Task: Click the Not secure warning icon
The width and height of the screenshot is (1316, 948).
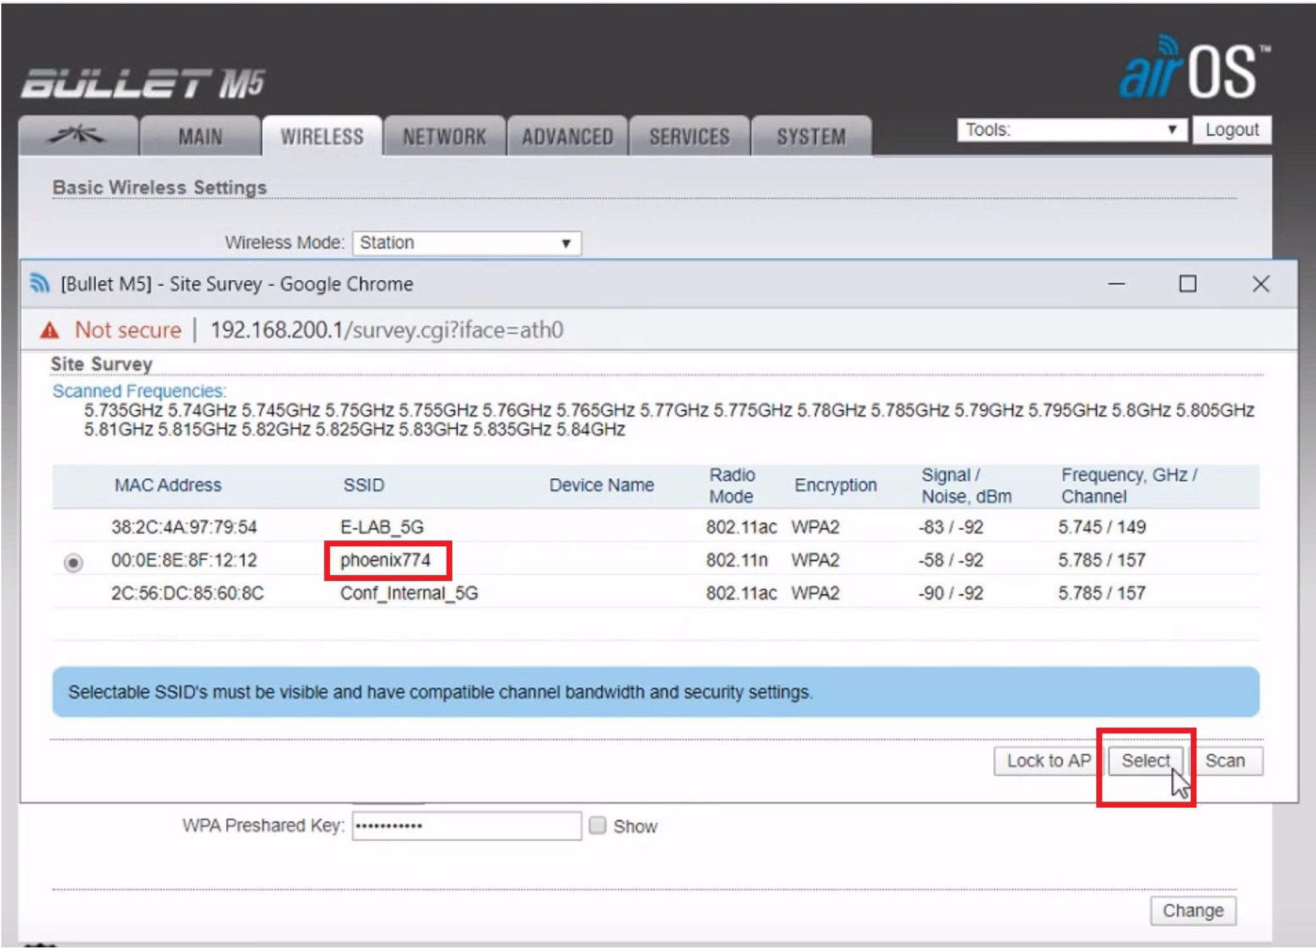Action: [49, 330]
